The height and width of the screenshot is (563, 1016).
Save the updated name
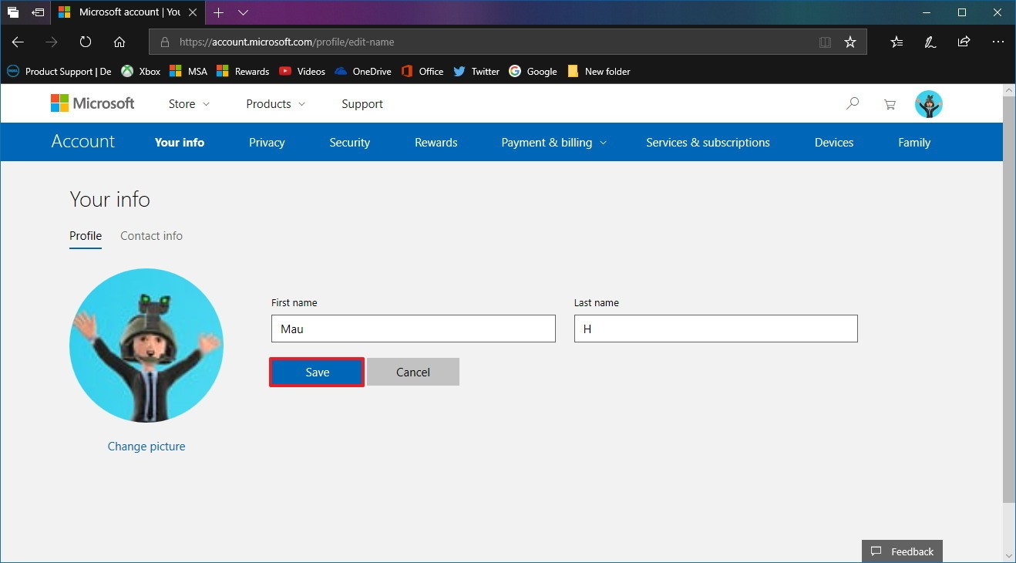click(316, 372)
